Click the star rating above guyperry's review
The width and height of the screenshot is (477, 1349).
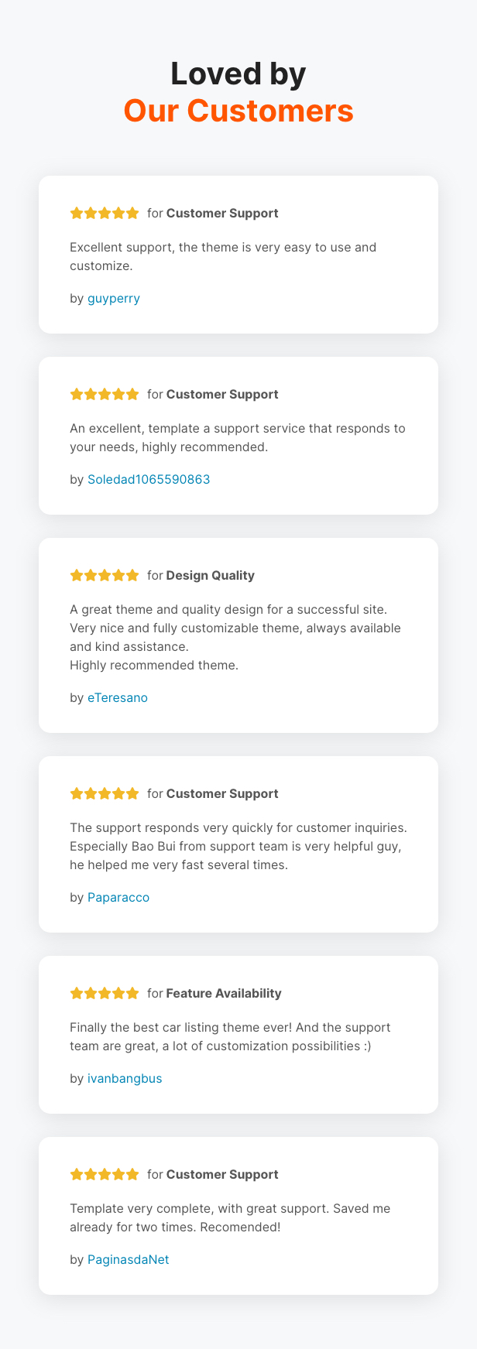(x=105, y=213)
